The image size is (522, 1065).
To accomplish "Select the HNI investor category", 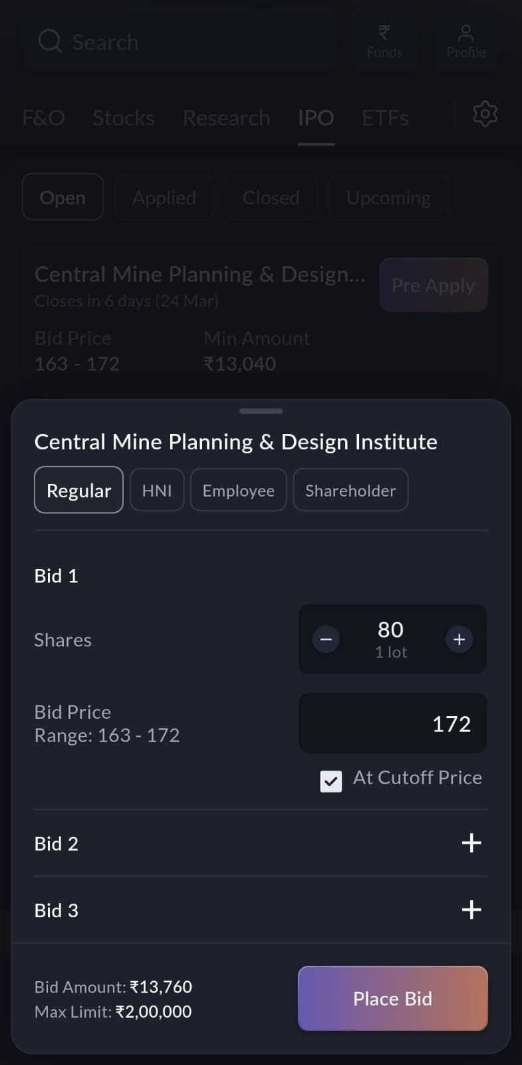I will pyautogui.click(x=157, y=490).
